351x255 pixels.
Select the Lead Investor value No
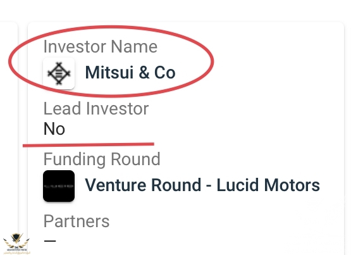coord(54,129)
